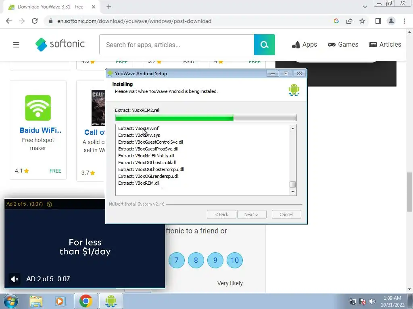The image size is (413, 309).
Task: Click the page scroll up arrow
Action: [409, 32]
